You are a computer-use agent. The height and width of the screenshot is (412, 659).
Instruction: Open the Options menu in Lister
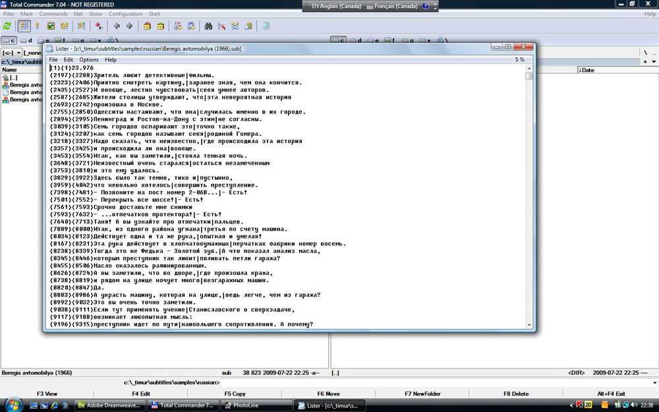[x=88, y=60]
